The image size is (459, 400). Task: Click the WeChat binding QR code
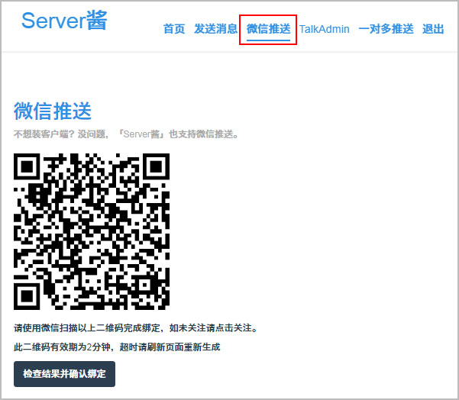[x=92, y=232]
